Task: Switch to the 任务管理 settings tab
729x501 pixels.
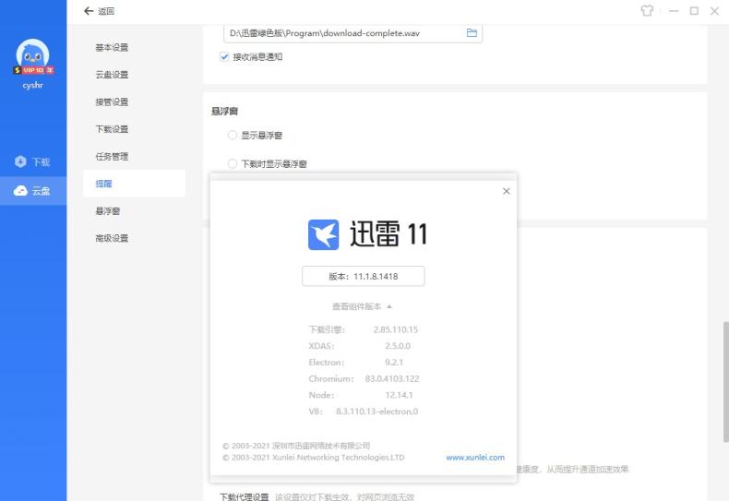Action: (112, 157)
